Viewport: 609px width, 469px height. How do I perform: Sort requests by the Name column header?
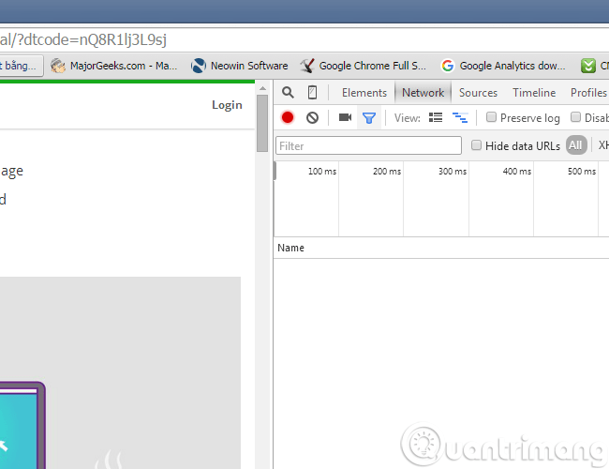point(290,248)
